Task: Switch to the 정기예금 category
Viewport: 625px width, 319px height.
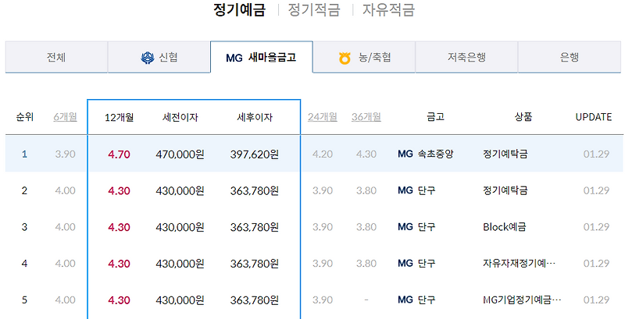Action: (x=239, y=9)
